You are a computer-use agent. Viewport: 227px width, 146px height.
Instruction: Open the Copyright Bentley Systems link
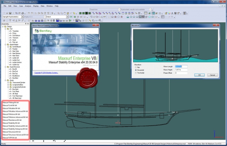[x=46, y=73]
